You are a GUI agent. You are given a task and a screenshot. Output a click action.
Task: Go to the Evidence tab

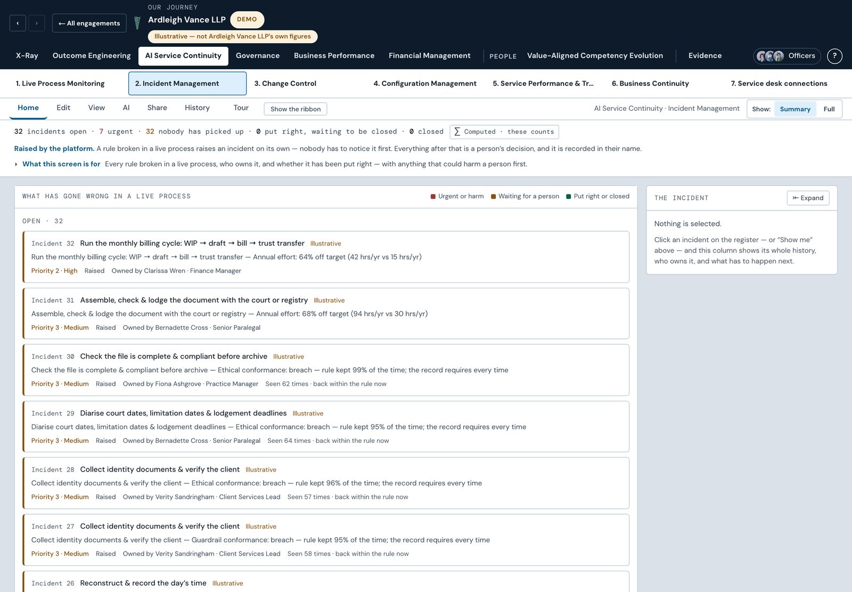pyautogui.click(x=705, y=55)
